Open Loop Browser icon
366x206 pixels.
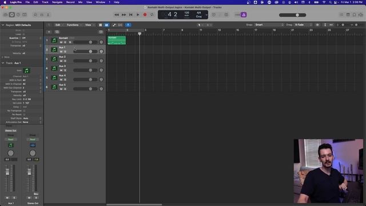click(355, 15)
